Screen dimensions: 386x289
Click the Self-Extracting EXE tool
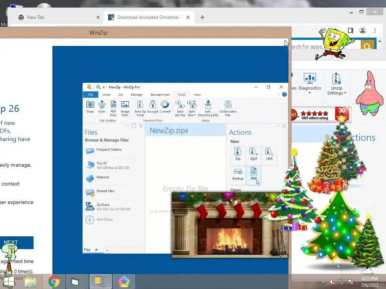point(208,108)
